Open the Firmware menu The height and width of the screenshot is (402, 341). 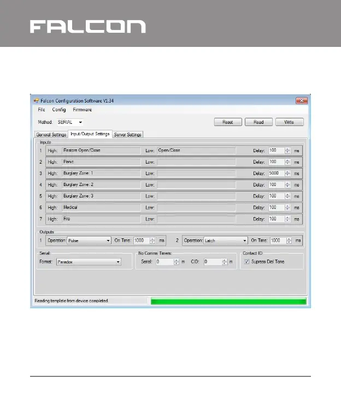point(83,110)
